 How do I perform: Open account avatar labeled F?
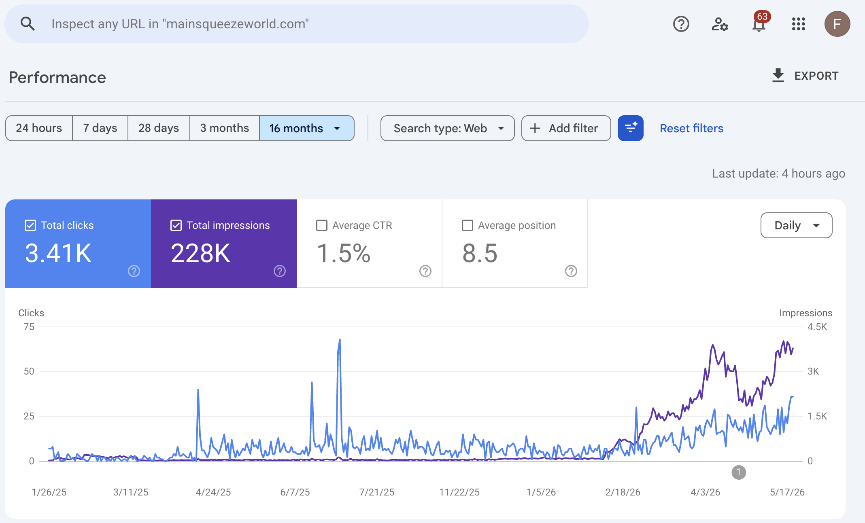837,24
